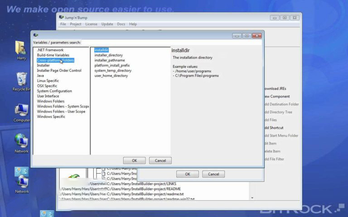This screenshot has height=217, width=348.
Task: Select the System Configuration category
Action: (x=54, y=91)
